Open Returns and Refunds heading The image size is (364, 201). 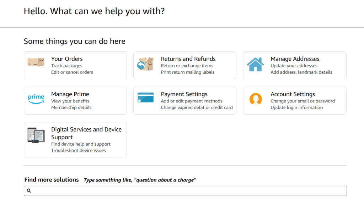coord(188,59)
